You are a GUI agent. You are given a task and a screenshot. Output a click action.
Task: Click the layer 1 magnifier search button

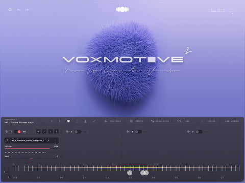point(38,132)
